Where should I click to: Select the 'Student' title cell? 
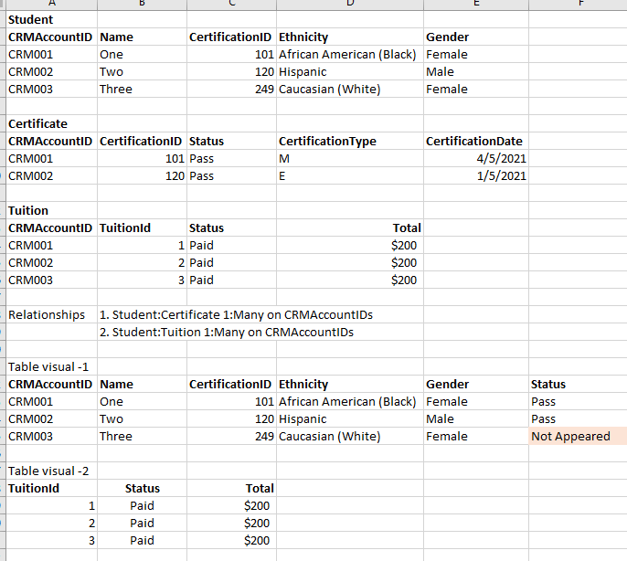click(x=51, y=19)
